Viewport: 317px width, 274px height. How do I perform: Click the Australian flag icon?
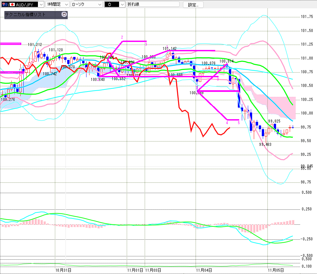click(x=4, y=4)
